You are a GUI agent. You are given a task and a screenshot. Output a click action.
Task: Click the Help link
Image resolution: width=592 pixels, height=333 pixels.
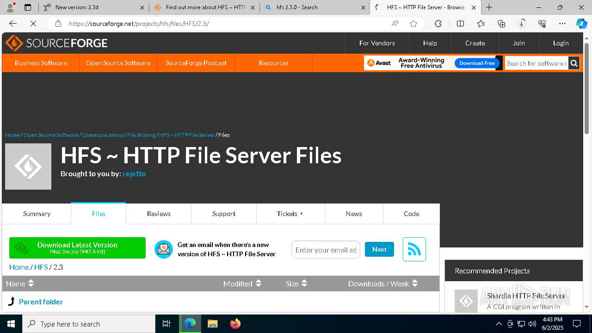pos(430,43)
